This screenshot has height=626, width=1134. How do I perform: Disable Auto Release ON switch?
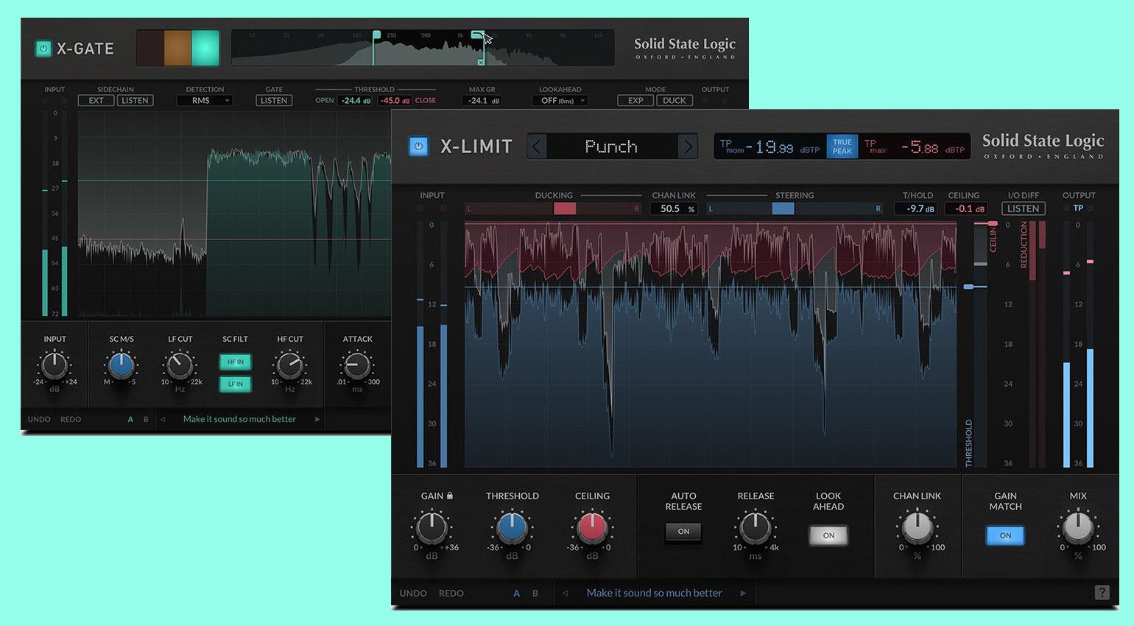point(683,532)
